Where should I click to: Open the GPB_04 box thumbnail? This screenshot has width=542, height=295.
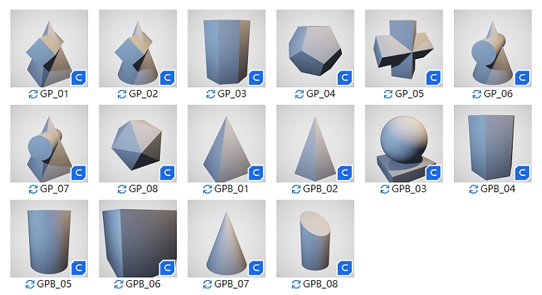(493, 143)
